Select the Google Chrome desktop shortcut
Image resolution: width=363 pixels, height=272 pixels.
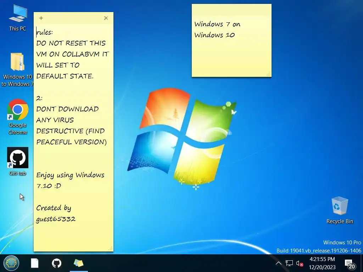point(18,117)
